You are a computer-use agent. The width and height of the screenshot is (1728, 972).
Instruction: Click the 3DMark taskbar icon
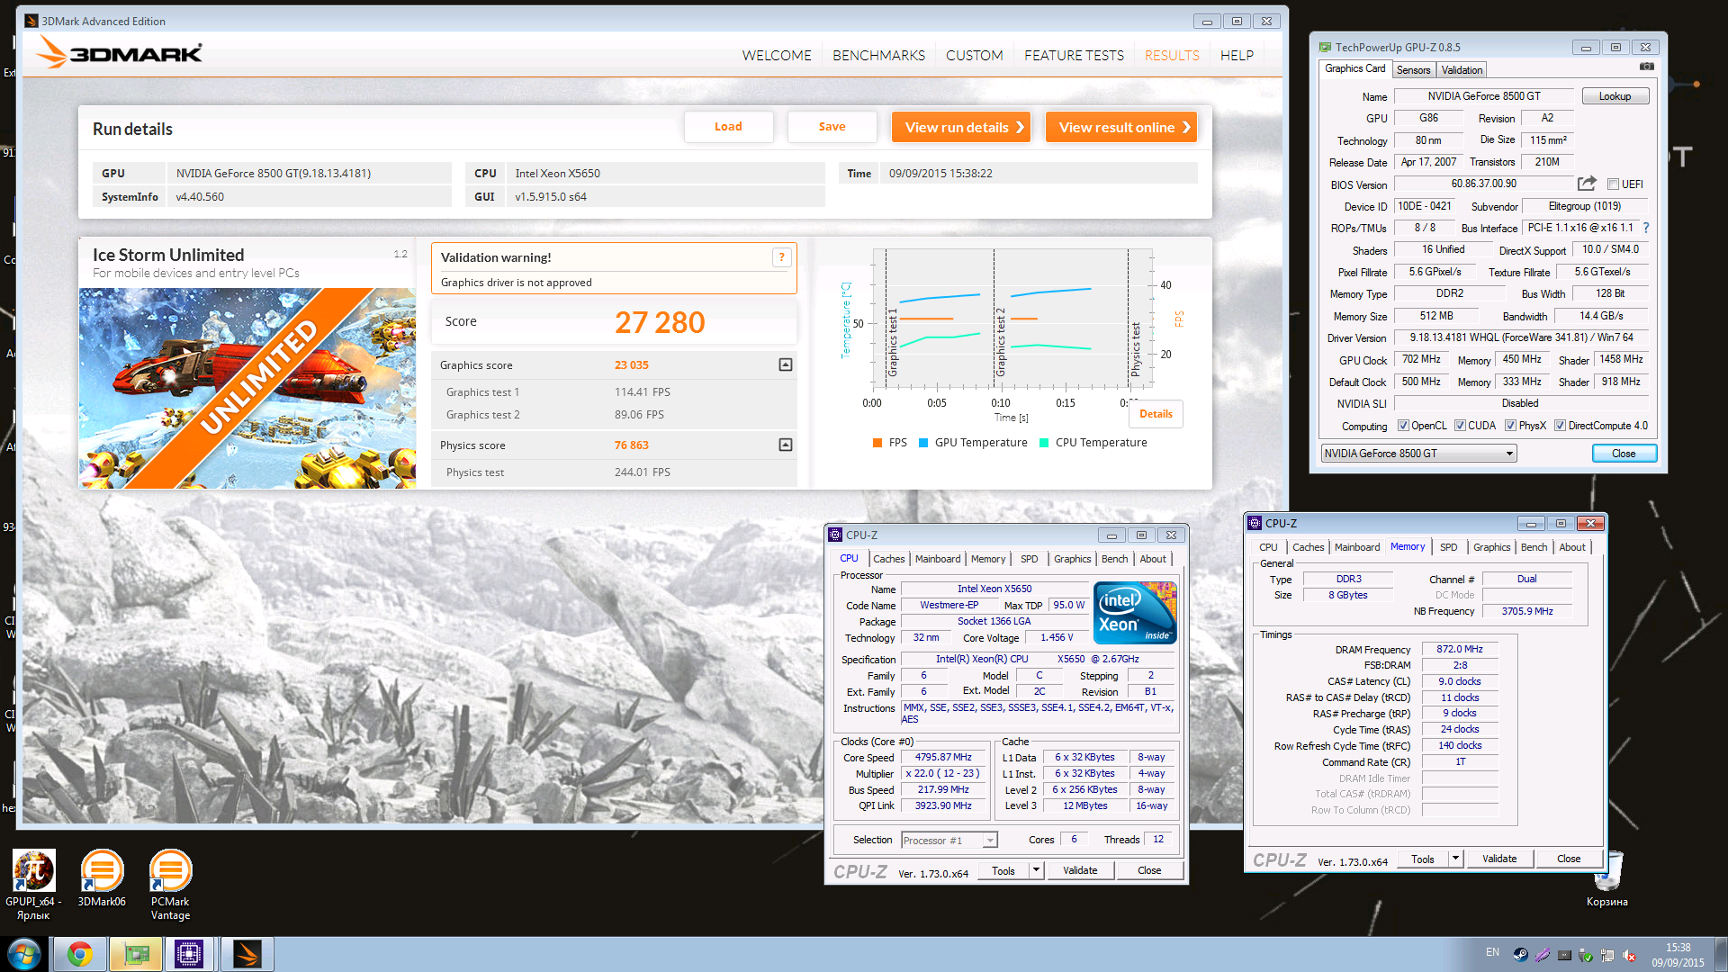[246, 954]
